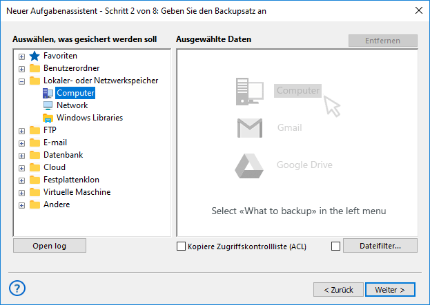Click the Cloud folder icon
The width and height of the screenshot is (430, 305).
tap(35, 167)
